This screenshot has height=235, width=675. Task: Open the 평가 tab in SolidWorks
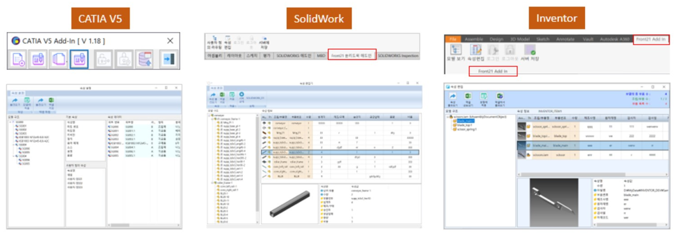pos(266,56)
